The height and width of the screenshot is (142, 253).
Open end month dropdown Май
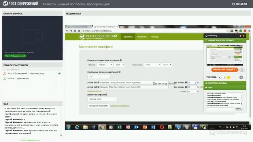point(152,65)
